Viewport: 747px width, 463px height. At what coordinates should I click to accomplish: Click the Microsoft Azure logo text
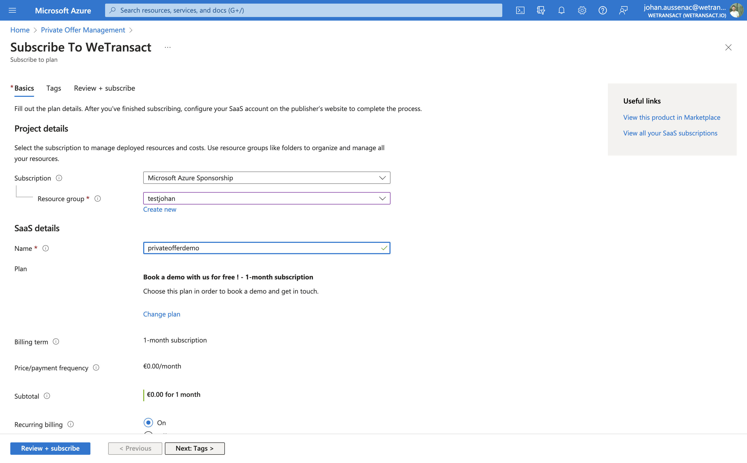[x=63, y=10]
